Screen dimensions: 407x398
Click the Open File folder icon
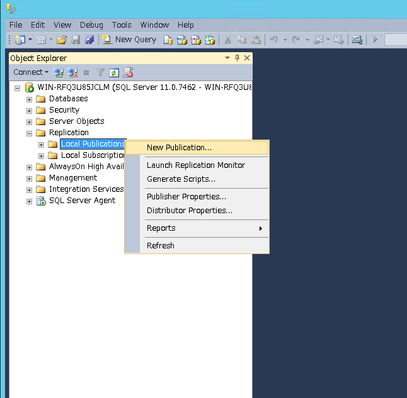click(x=62, y=40)
